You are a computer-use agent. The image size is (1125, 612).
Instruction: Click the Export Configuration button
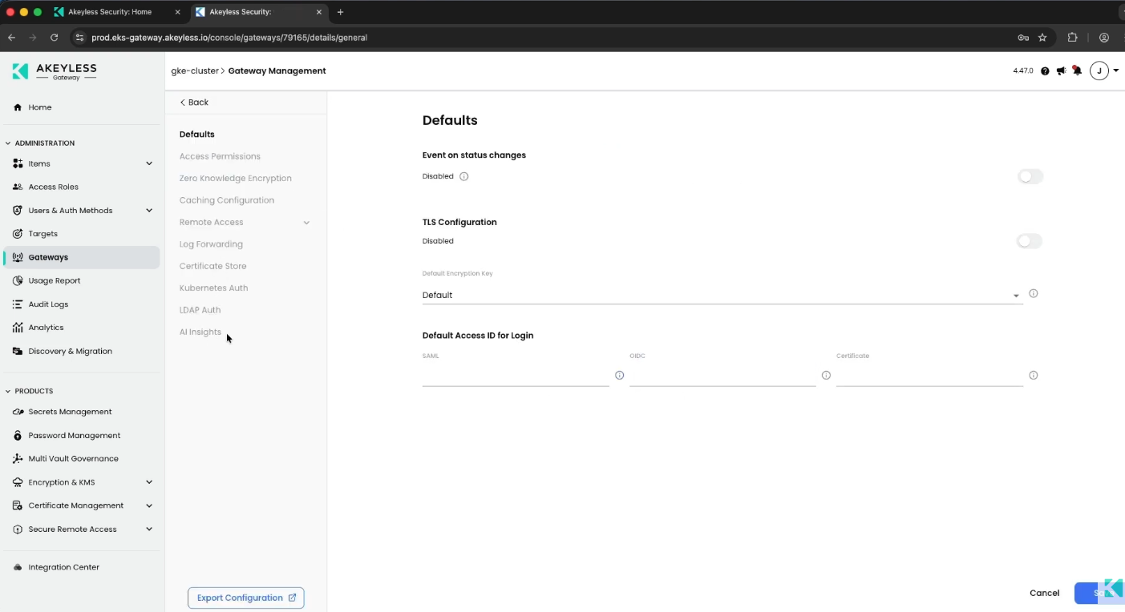[246, 598]
